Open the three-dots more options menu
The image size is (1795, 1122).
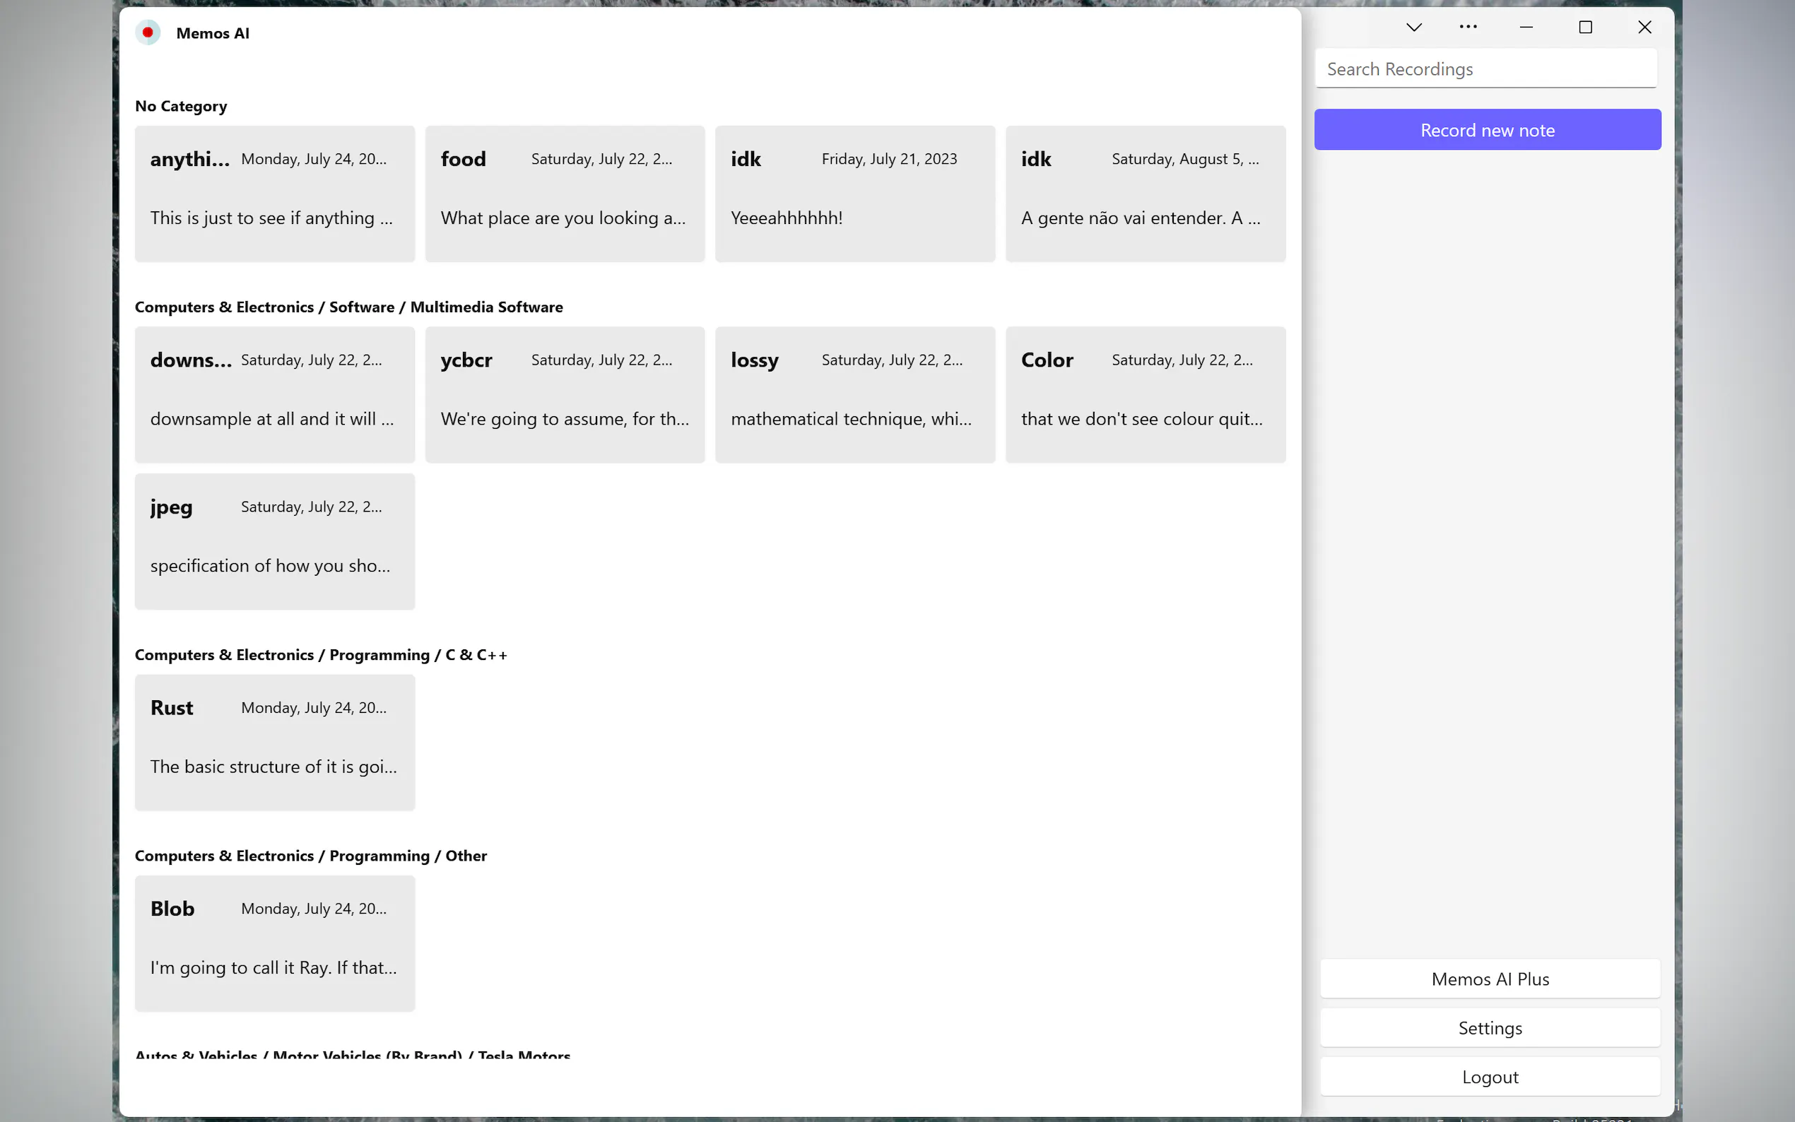[1468, 28]
